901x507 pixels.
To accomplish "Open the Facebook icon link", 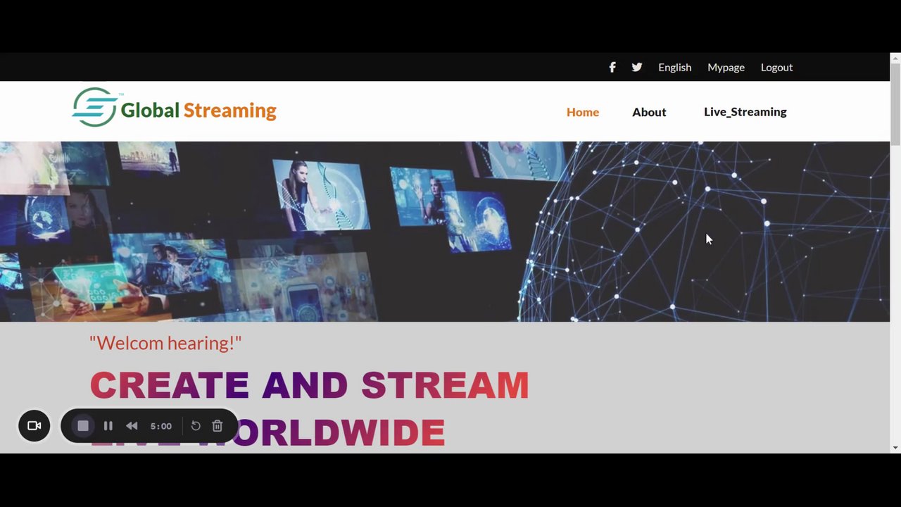I will (612, 67).
